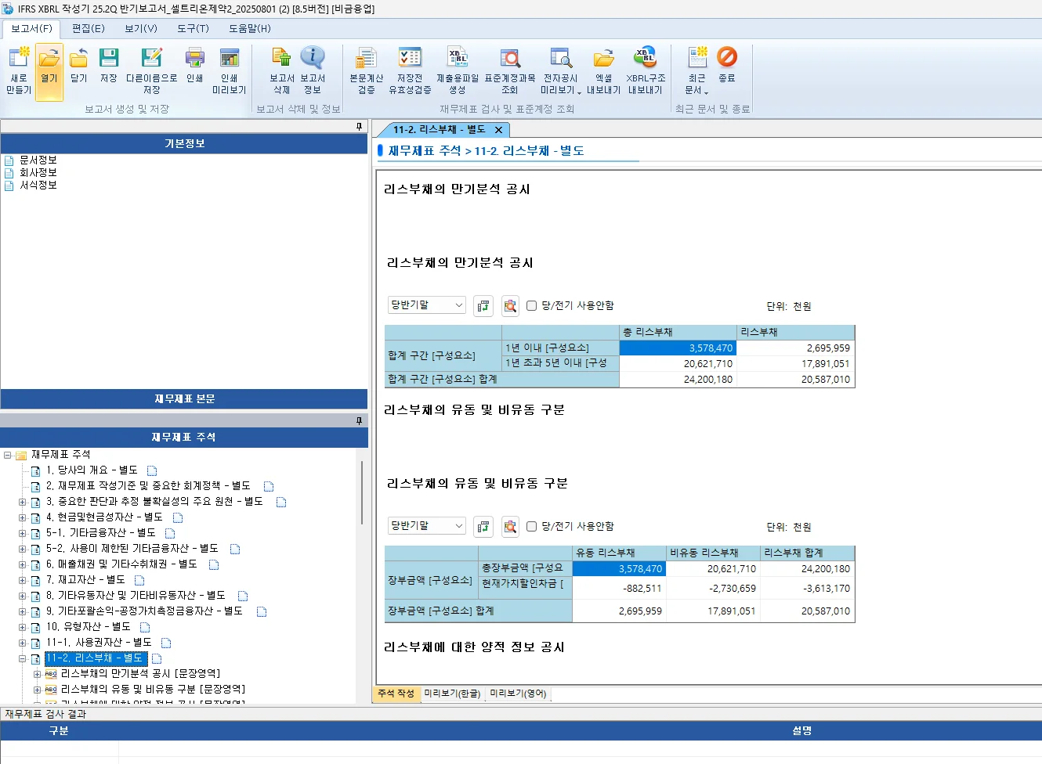Run 본문계산 검증 validation icon
This screenshot has height=764, width=1042.
(365, 70)
